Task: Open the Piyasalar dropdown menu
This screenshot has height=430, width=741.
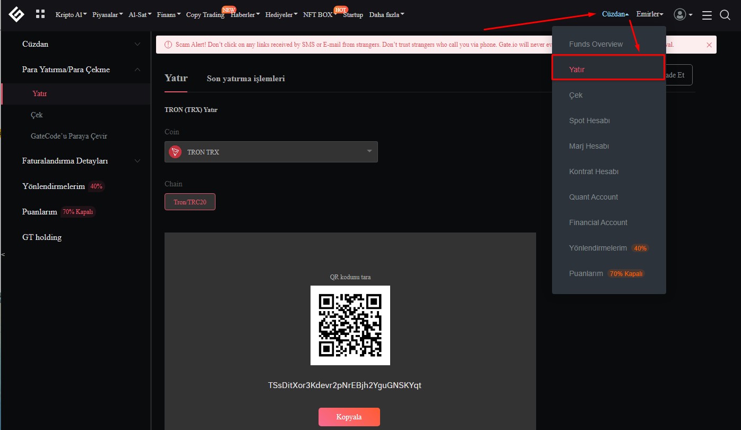Action: click(108, 15)
